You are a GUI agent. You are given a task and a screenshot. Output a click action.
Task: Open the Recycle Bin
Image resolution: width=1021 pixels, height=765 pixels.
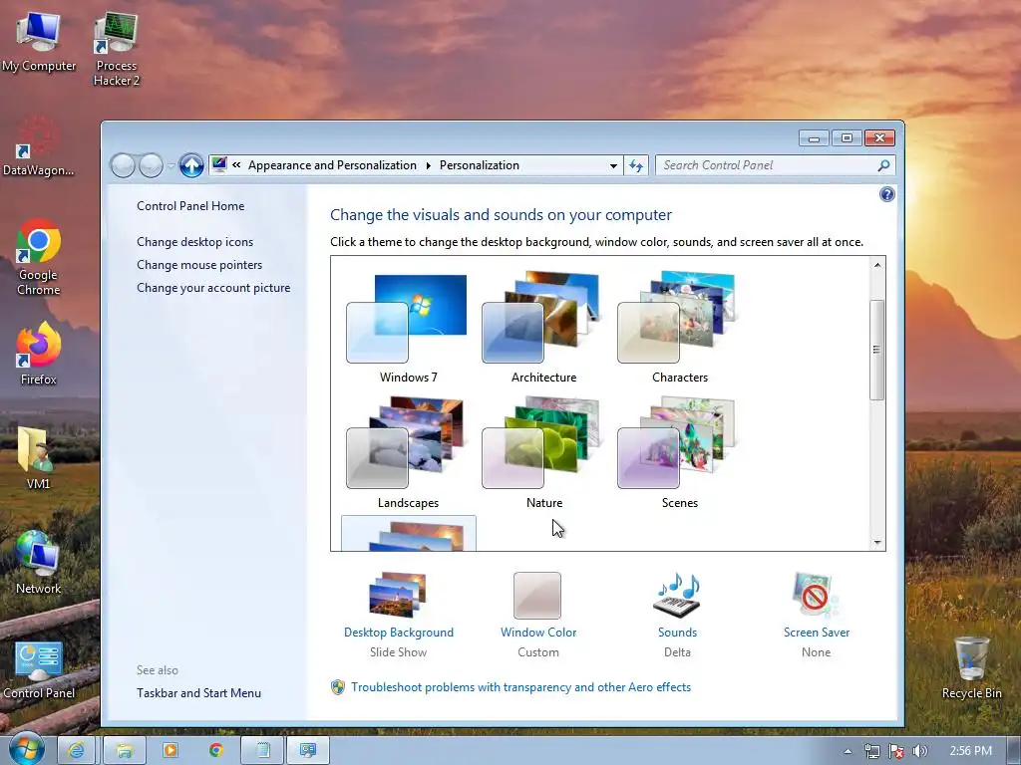(x=971, y=667)
